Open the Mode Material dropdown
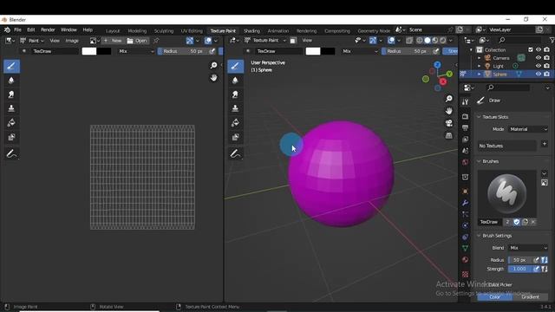This screenshot has width=555, height=312. tap(528, 129)
